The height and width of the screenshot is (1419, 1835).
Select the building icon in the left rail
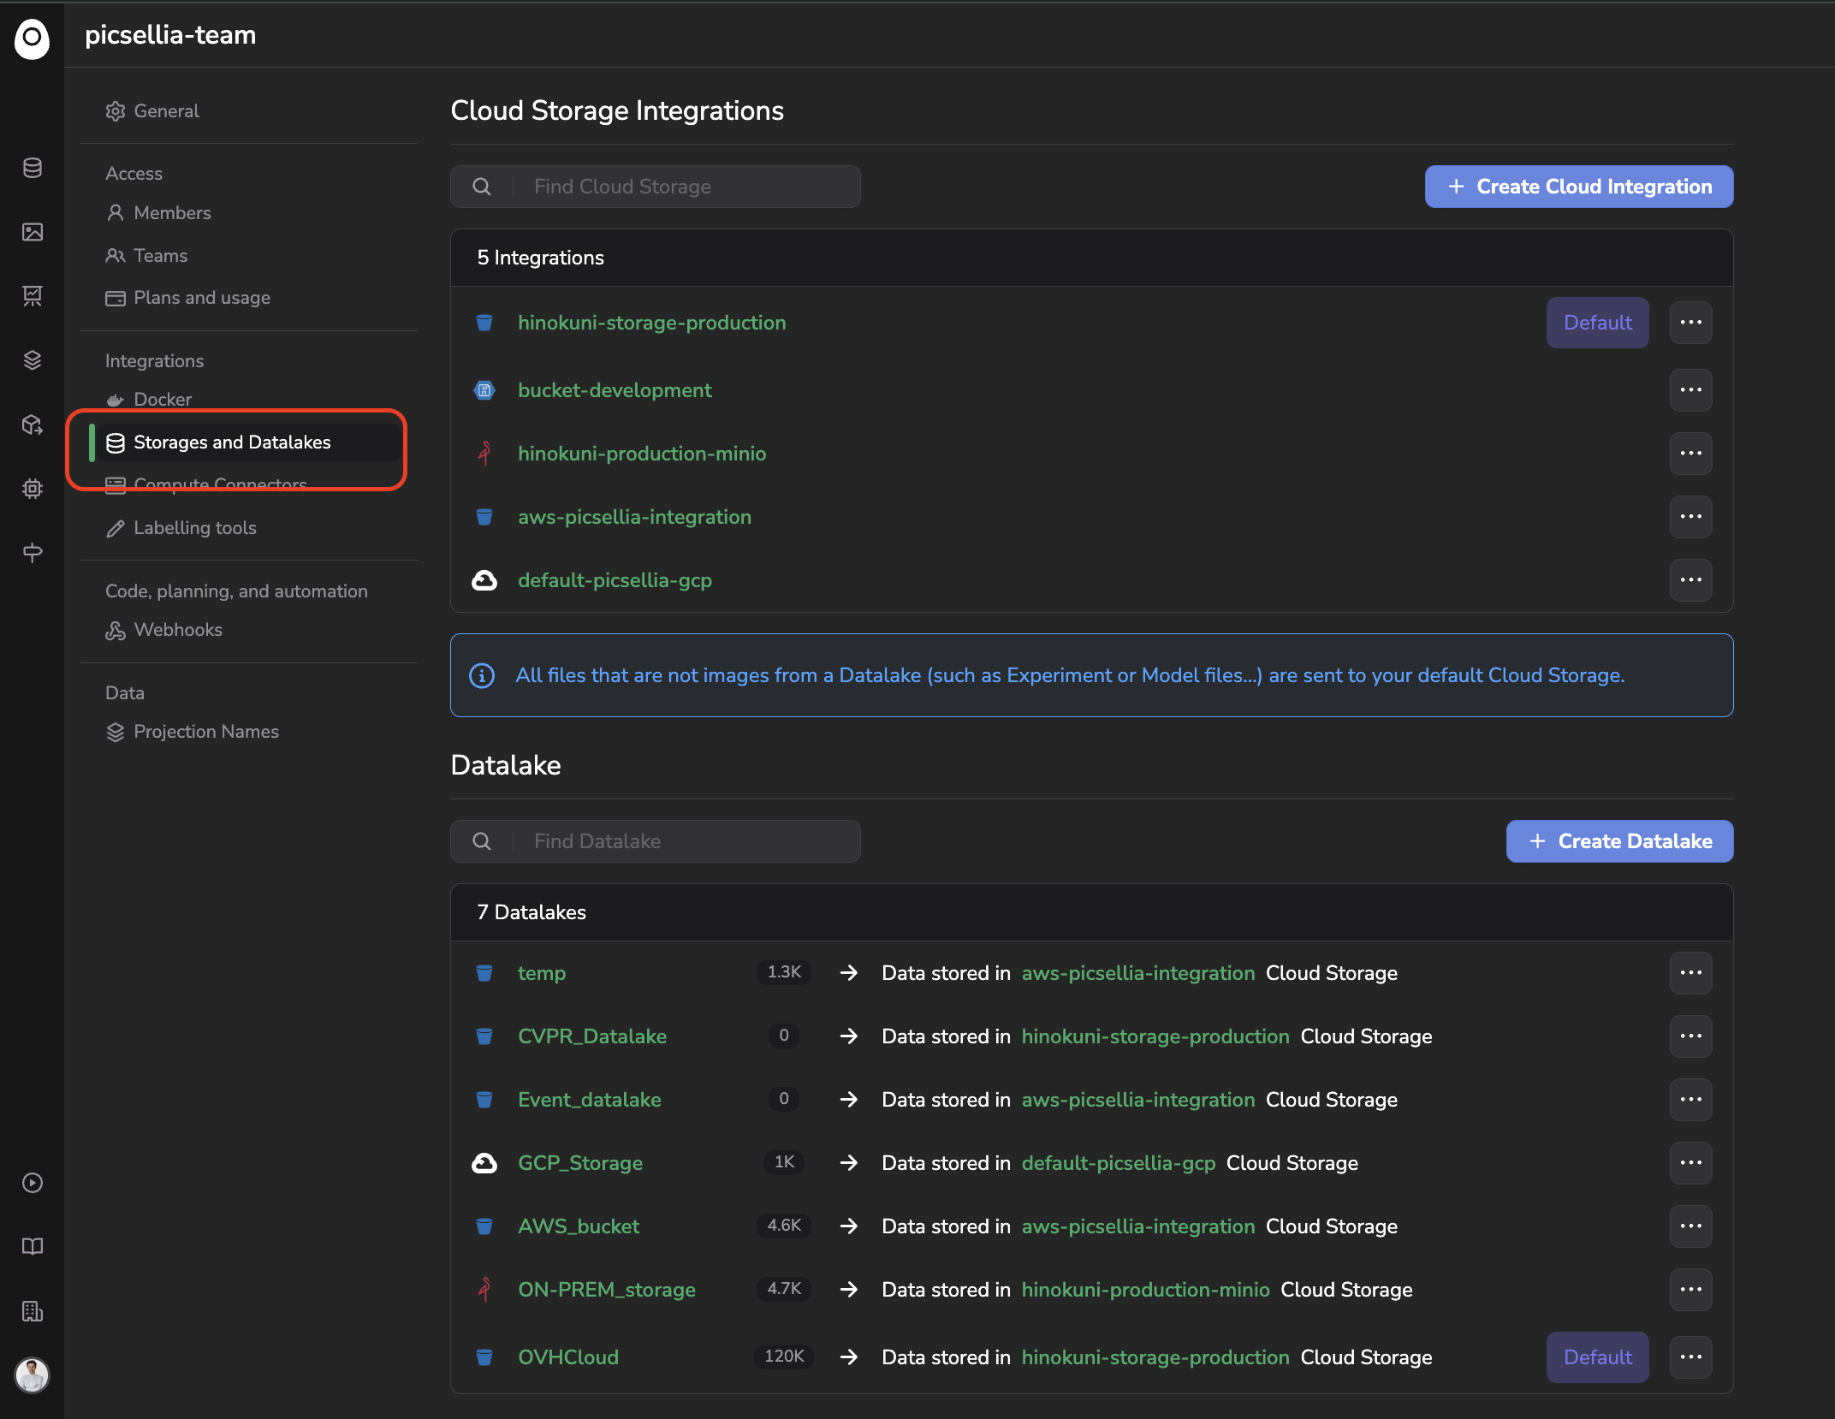click(x=33, y=1311)
